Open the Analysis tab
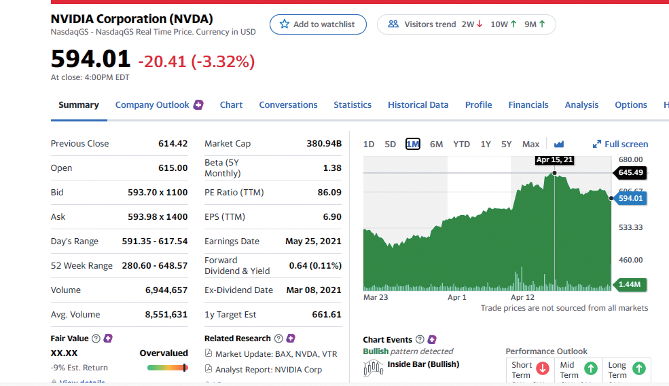Viewport: 669px width, 386px height. (x=581, y=104)
